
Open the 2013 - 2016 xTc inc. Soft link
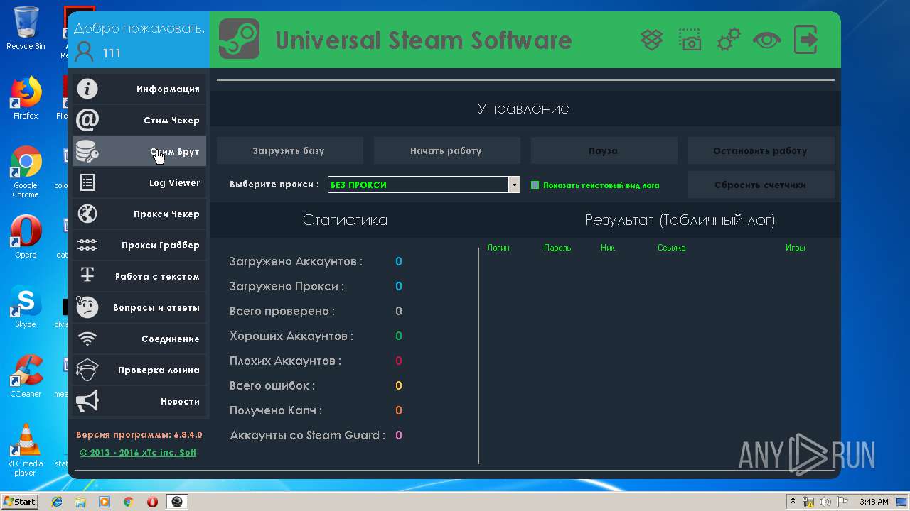coord(138,452)
